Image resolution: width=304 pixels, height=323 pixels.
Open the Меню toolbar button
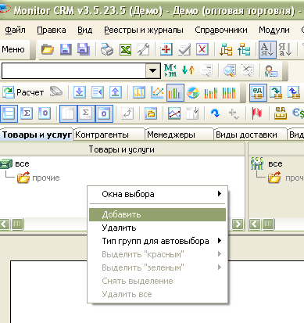[x=13, y=49]
